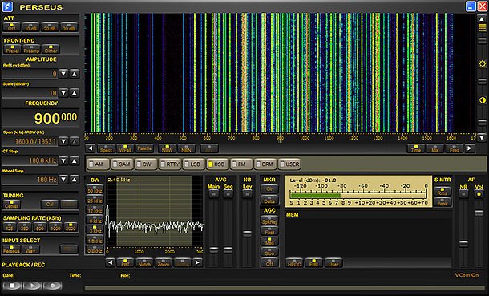
Task: Increase Wheel Step with up arrow
Action: [x=75, y=180]
